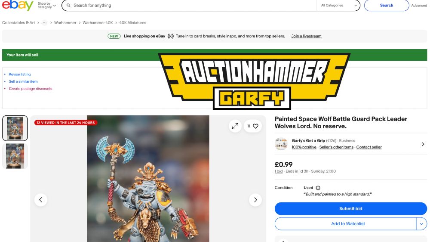Open the All Categories dropdown
This screenshot has width=430, height=242.
(339, 6)
